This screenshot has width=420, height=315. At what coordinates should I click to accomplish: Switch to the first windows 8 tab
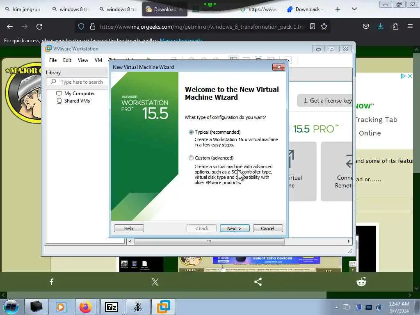click(x=71, y=9)
